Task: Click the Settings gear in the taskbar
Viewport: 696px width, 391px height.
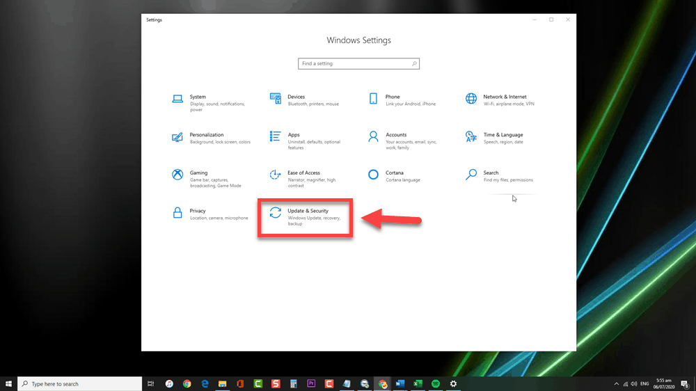Action: [x=453, y=383]
